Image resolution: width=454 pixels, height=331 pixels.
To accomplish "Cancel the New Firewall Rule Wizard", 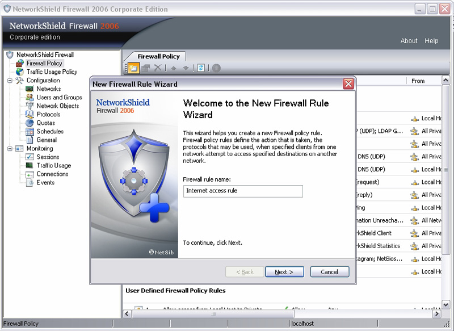I will click(330, 272).
